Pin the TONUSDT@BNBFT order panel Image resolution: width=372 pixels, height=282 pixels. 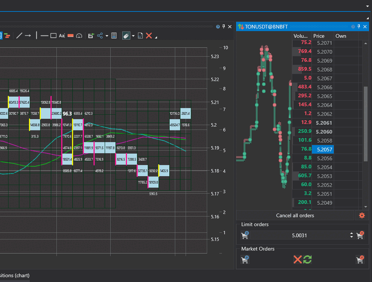(358, 26)
